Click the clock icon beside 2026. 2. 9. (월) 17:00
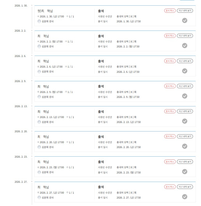 pyautogui.click(x=38, y=92)
